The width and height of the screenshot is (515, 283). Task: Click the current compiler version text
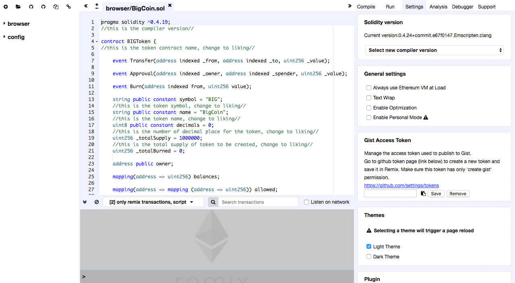[x=428, y=35]
